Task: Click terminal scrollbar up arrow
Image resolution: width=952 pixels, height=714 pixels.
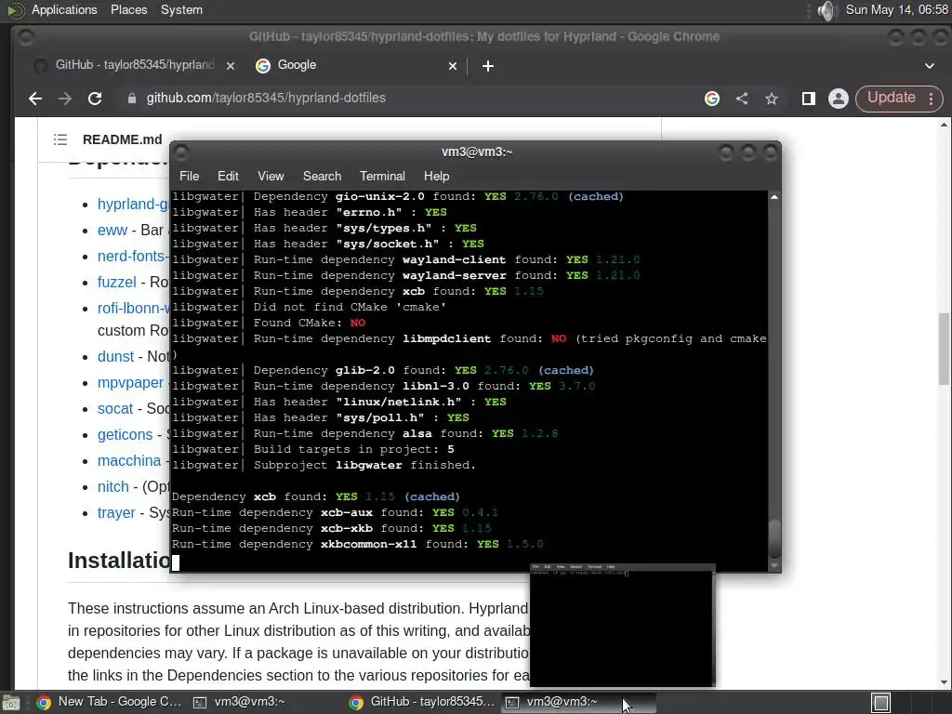Action: point(774,197)
